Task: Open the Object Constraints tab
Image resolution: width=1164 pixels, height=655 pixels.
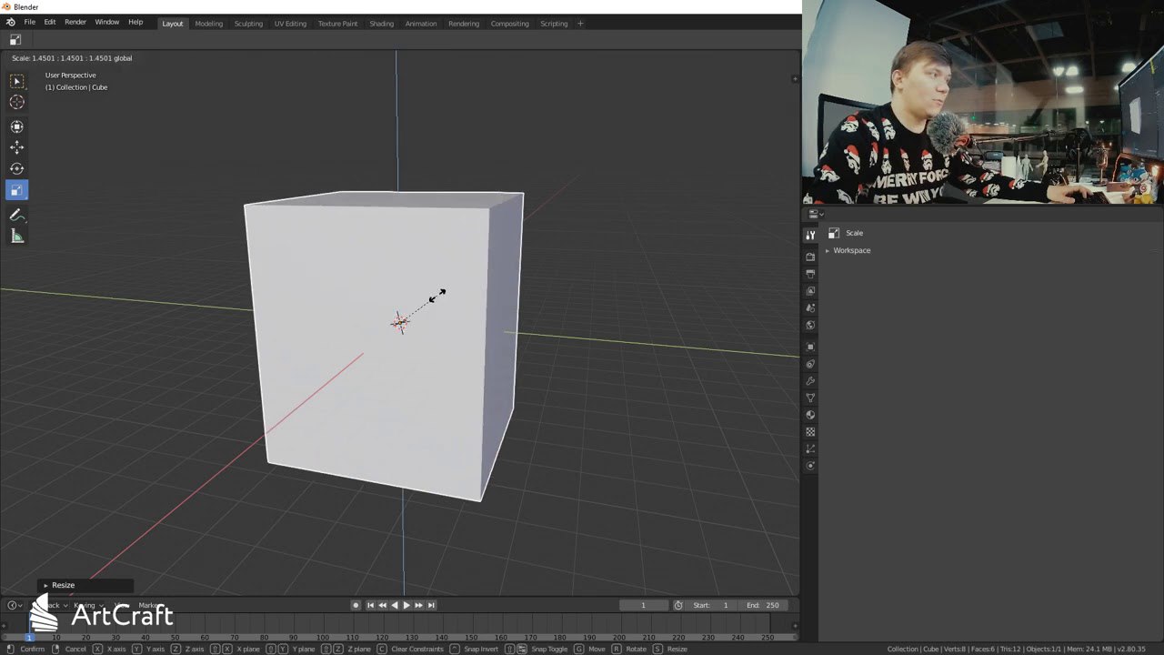Action: 810,364
